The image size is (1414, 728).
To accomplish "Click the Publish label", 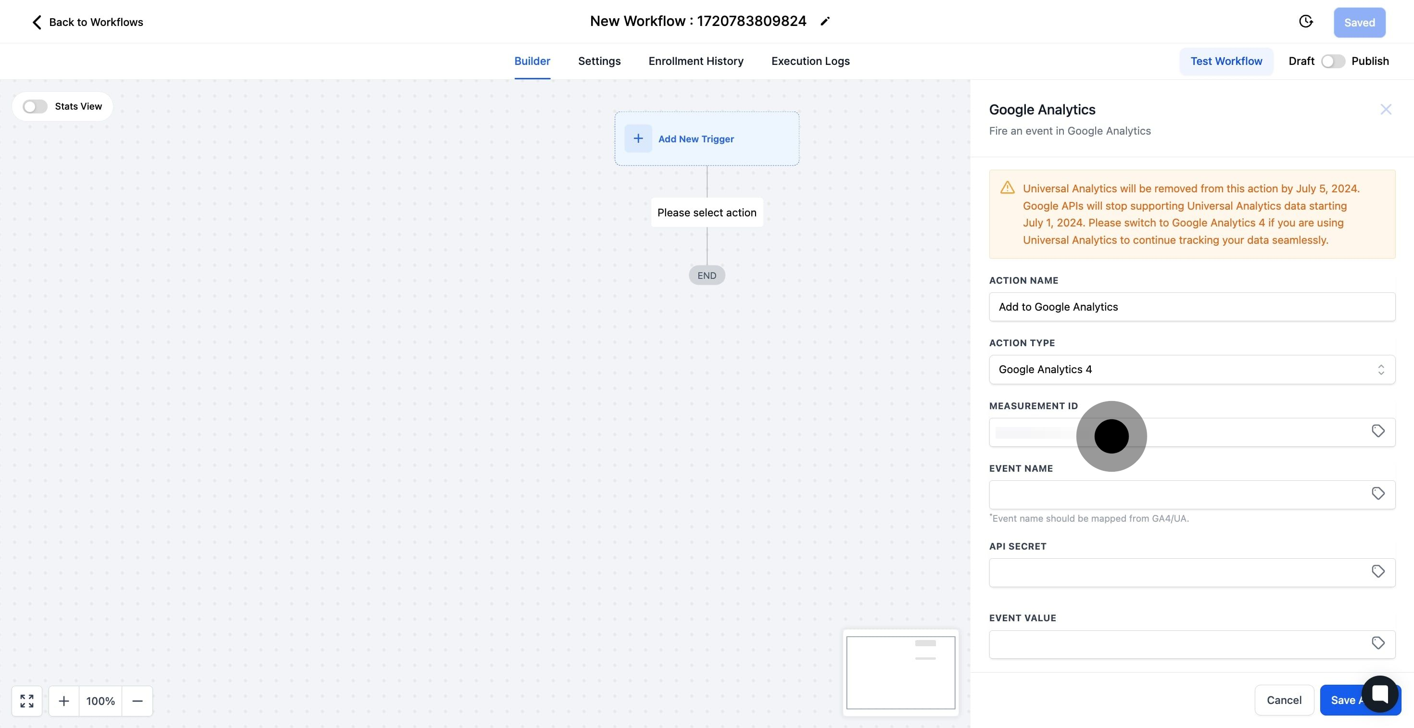I will coord(1370,61).
